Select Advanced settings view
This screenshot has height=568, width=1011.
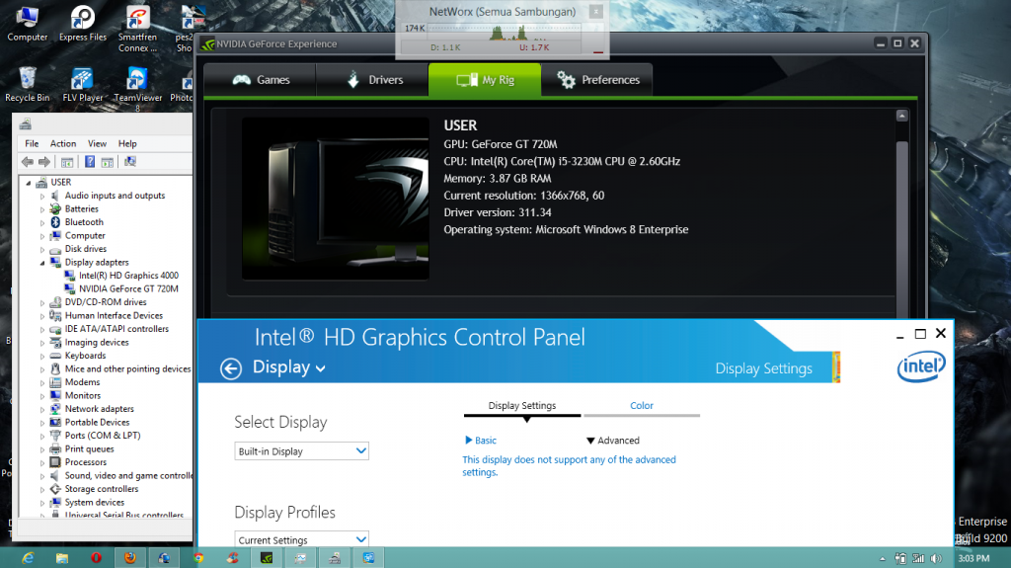pos(613,441)
